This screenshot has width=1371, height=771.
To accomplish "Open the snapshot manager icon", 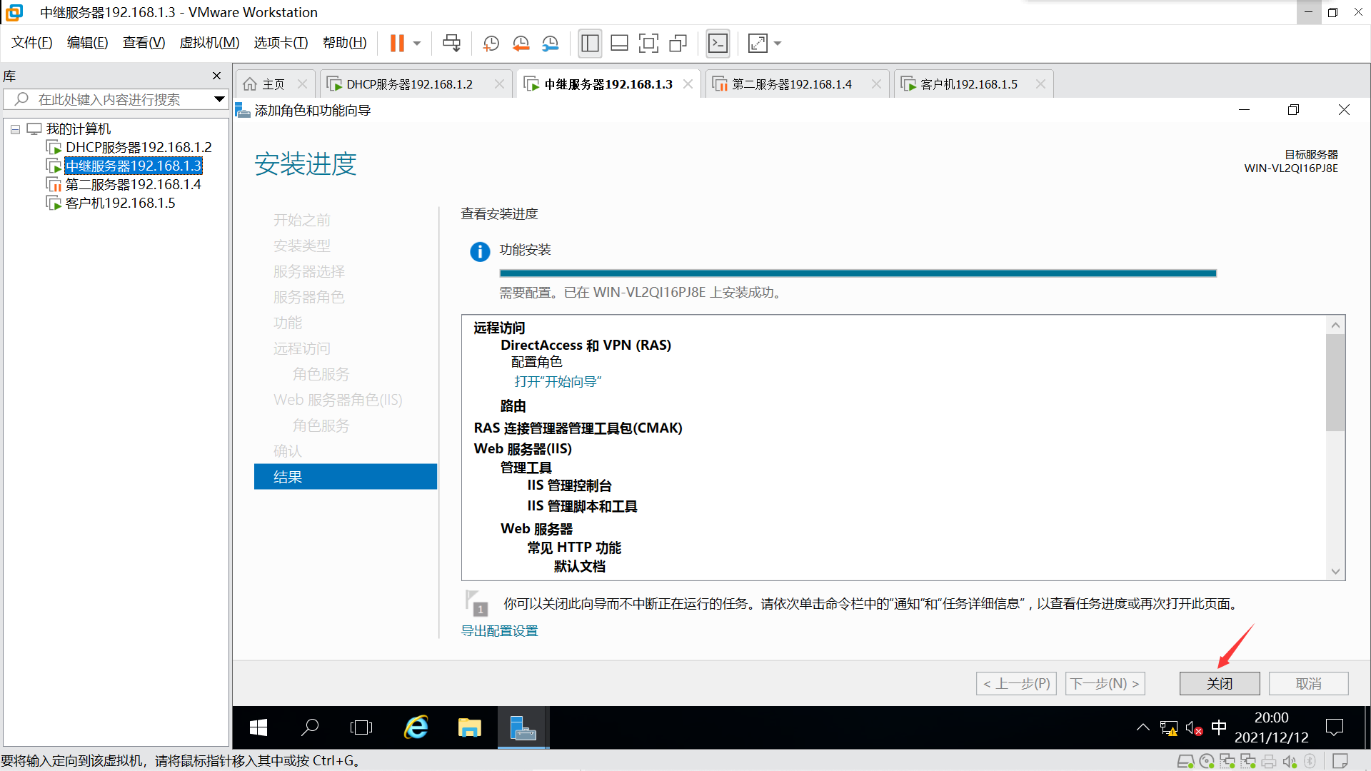I will point(550,44).
